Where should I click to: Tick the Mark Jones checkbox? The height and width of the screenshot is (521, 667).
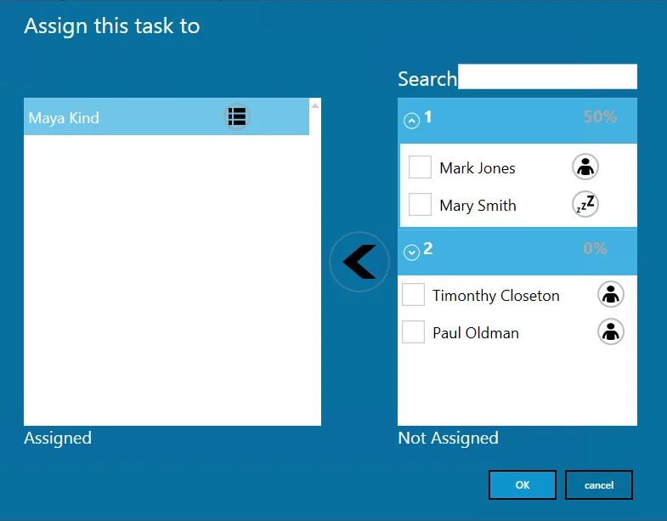tap(420, 167)
